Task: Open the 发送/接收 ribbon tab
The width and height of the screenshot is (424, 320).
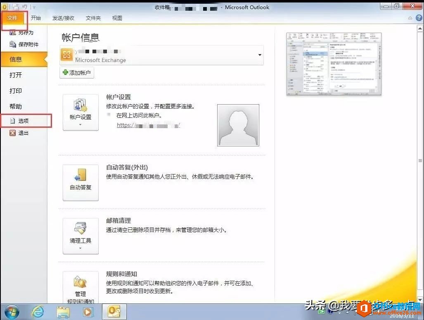Action: [63, 18]
